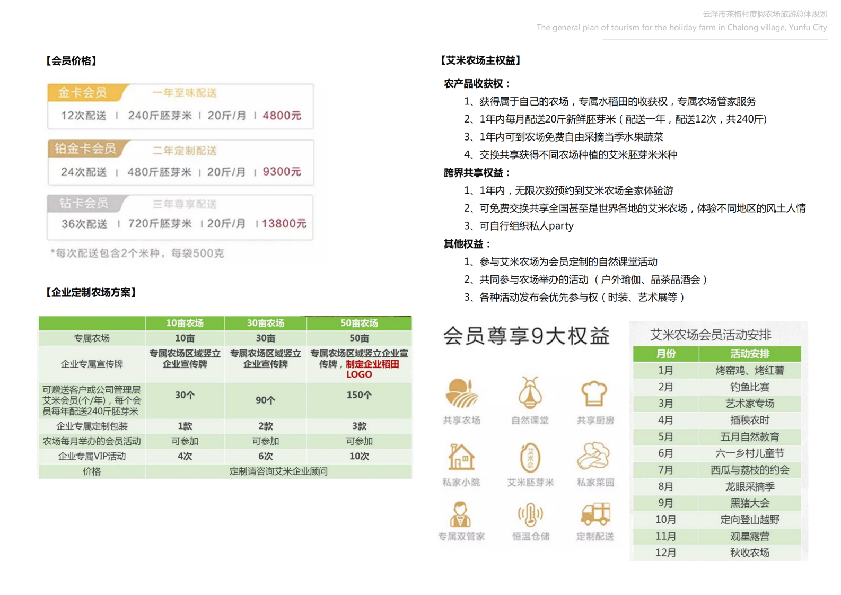Image resolution: width=841 pixels, height=595 pixels.
Task: Click the 13800元 diamond card price
Action: point(284,224)
